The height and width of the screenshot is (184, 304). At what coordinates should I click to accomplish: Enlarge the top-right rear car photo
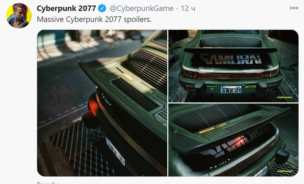(233, 66)
